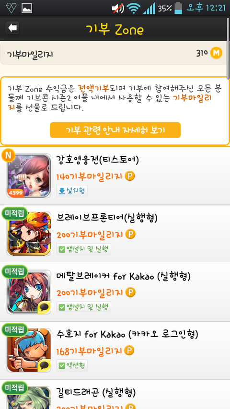
Task: Tap the 메탈브레이커 for Kakao app icon
Action: pos(29,292)
